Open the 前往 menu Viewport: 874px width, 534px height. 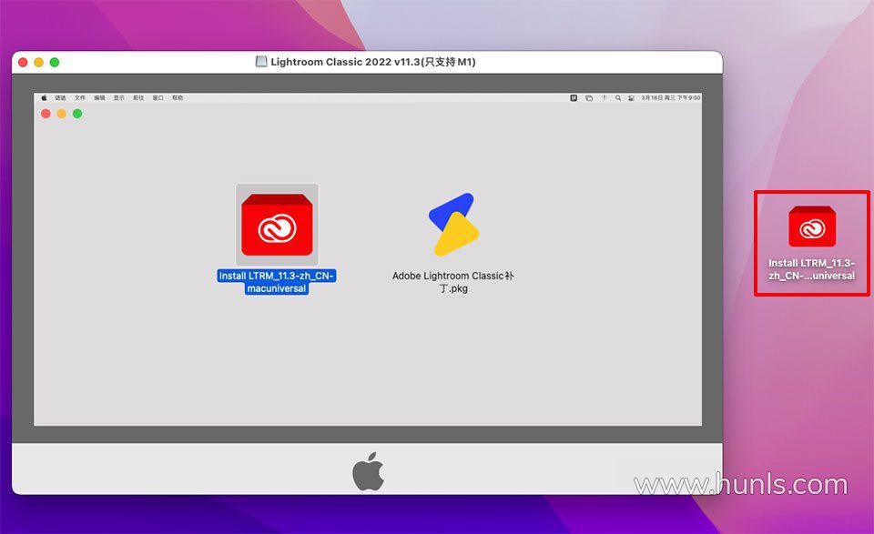[138, 98]
